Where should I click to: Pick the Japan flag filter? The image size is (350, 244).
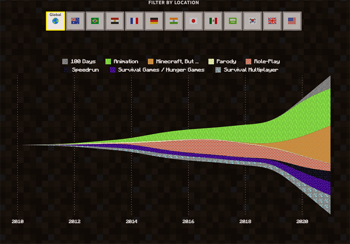tap(193, 21)
